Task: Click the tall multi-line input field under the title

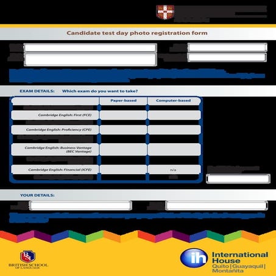Action: [90, 60]
